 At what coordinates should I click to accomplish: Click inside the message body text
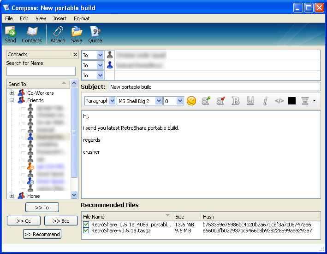point(201,155)
